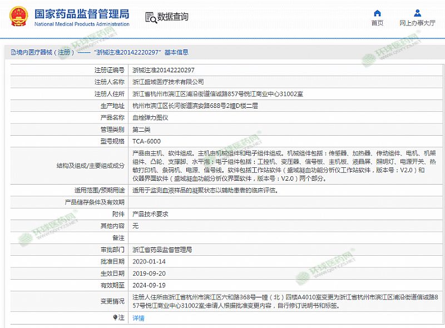Click the model spec value TCA-6000

146,141
